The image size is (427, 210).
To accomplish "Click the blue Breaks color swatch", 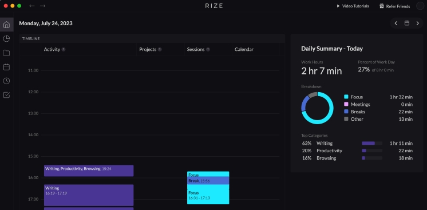I will point(346,112).
